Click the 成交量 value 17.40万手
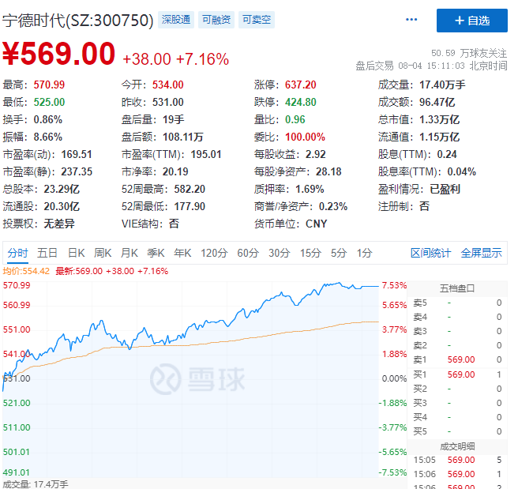This screenshot has height=489, width=518. click(442, 85)
